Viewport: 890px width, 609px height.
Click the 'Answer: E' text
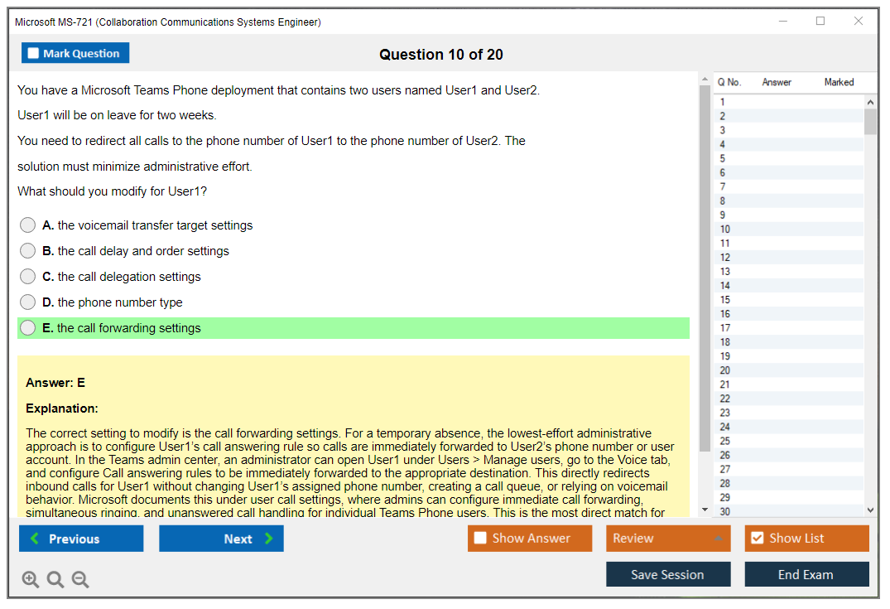[55, 383]
